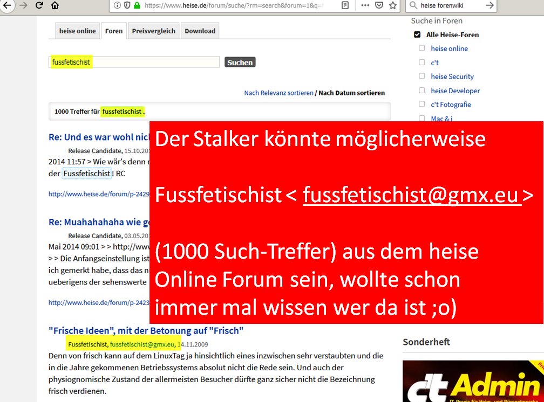The height and width of the screenshot is (402, 544).
Task: Select the Foren tab
Action: (114, 31)
